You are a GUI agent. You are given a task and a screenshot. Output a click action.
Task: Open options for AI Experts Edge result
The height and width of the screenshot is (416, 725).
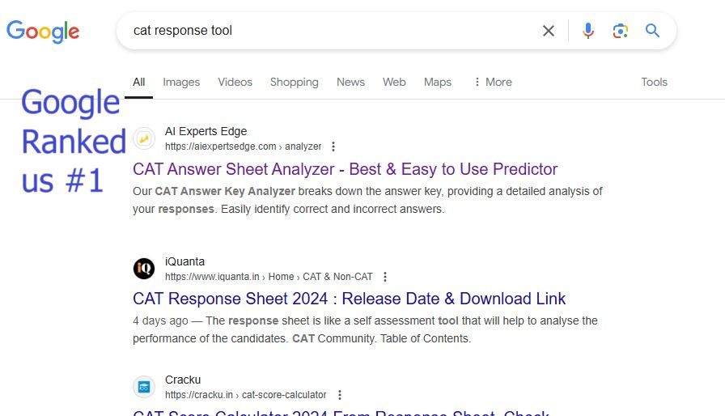[x=333, y=146]
